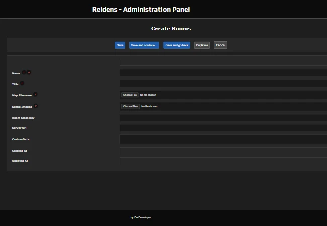327x226 pixels.
Task: Click 'No file chosen' beside Scene Images
Action: 149,106
